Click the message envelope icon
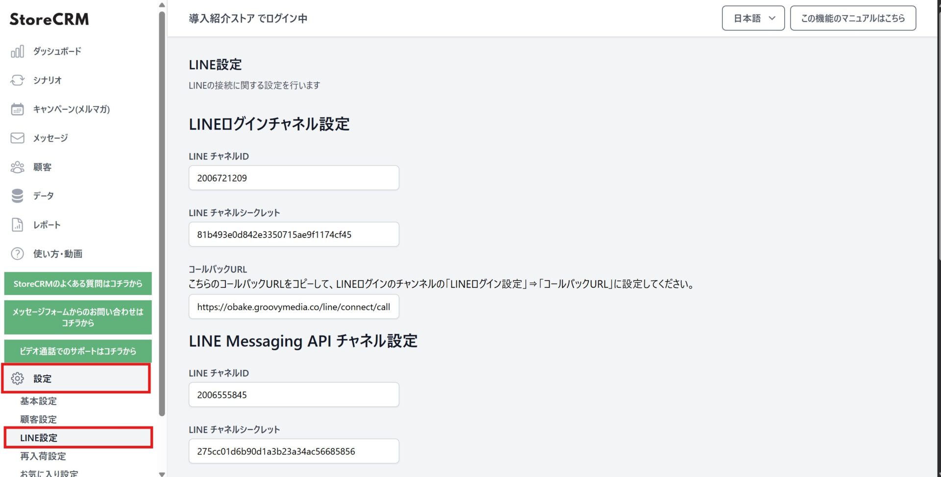Screen dimensions: 941x477 click(17, 138)
